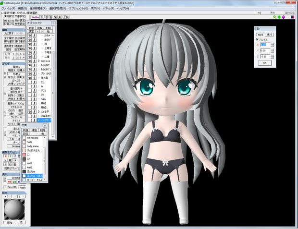
Task: Open the オブジェクト(O) menu
Action: [x=78, y=9]
